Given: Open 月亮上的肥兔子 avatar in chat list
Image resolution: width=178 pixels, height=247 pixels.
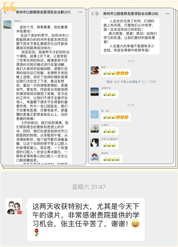Looking at the screenshot, I should (95, 142).
